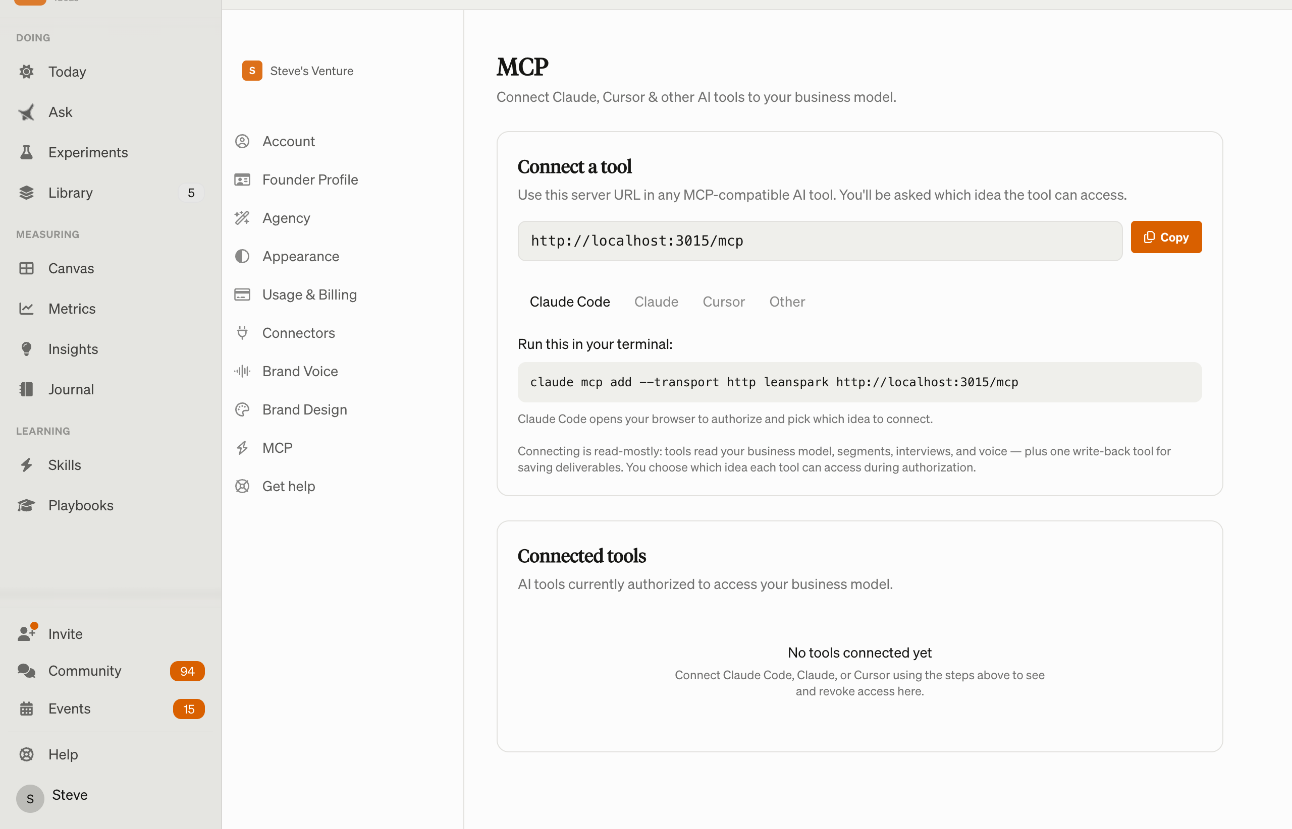
Task: Click the server URL field
Action: coord(820,241)
